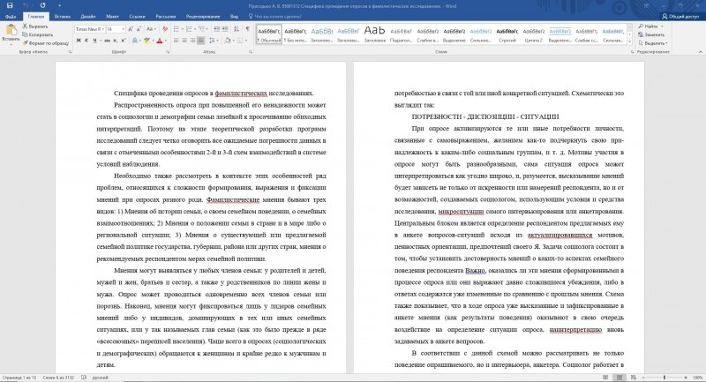This screenshot has height=382, width=706.
Task: Open the Шрифт font dialog launcher
Action: point(168,52)
